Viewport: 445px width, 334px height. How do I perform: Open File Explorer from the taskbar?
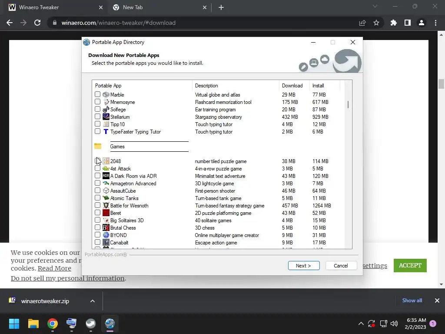(x=33, y=324)
